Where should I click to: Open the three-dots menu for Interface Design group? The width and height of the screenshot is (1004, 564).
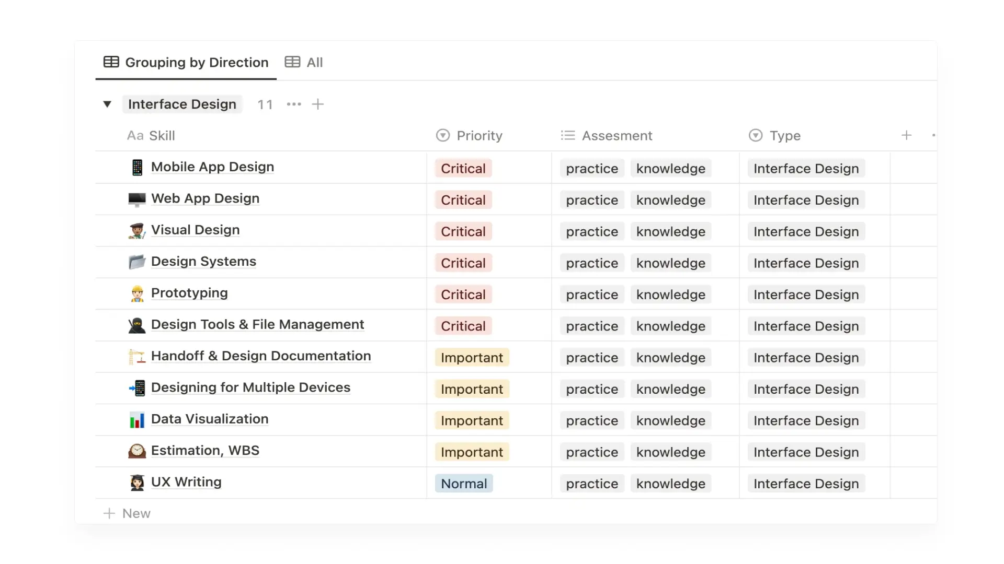click(x=294, y=104)
